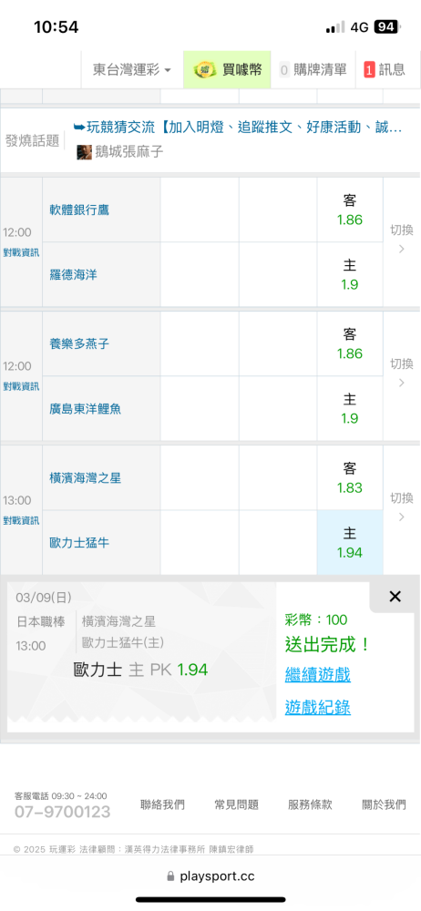View 對戰資訊 for the 13:00 match
The height and width of the screenshot is (911, 421).
point(21,520)
